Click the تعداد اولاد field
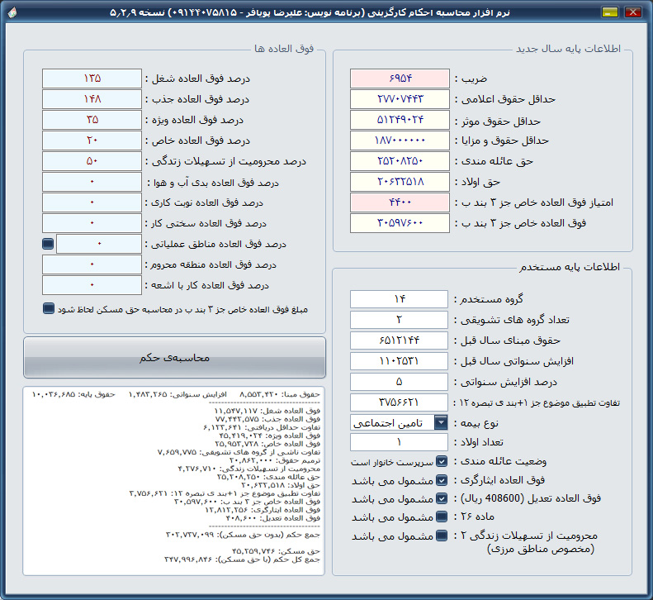 [399, 442]
